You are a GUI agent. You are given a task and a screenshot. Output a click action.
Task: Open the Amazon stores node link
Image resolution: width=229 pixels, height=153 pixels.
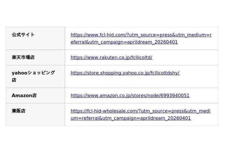pyautogui.click(x=130, y=96)
